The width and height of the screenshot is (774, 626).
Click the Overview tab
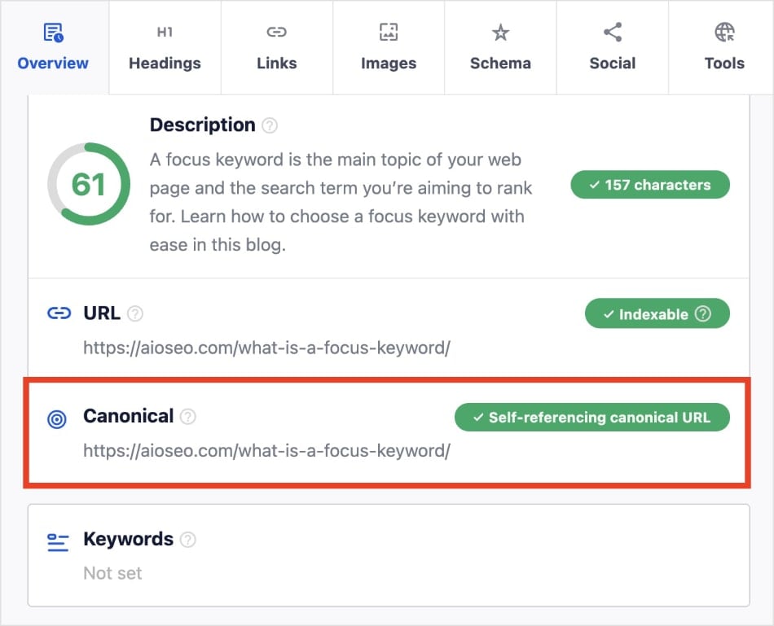[53, 47]
